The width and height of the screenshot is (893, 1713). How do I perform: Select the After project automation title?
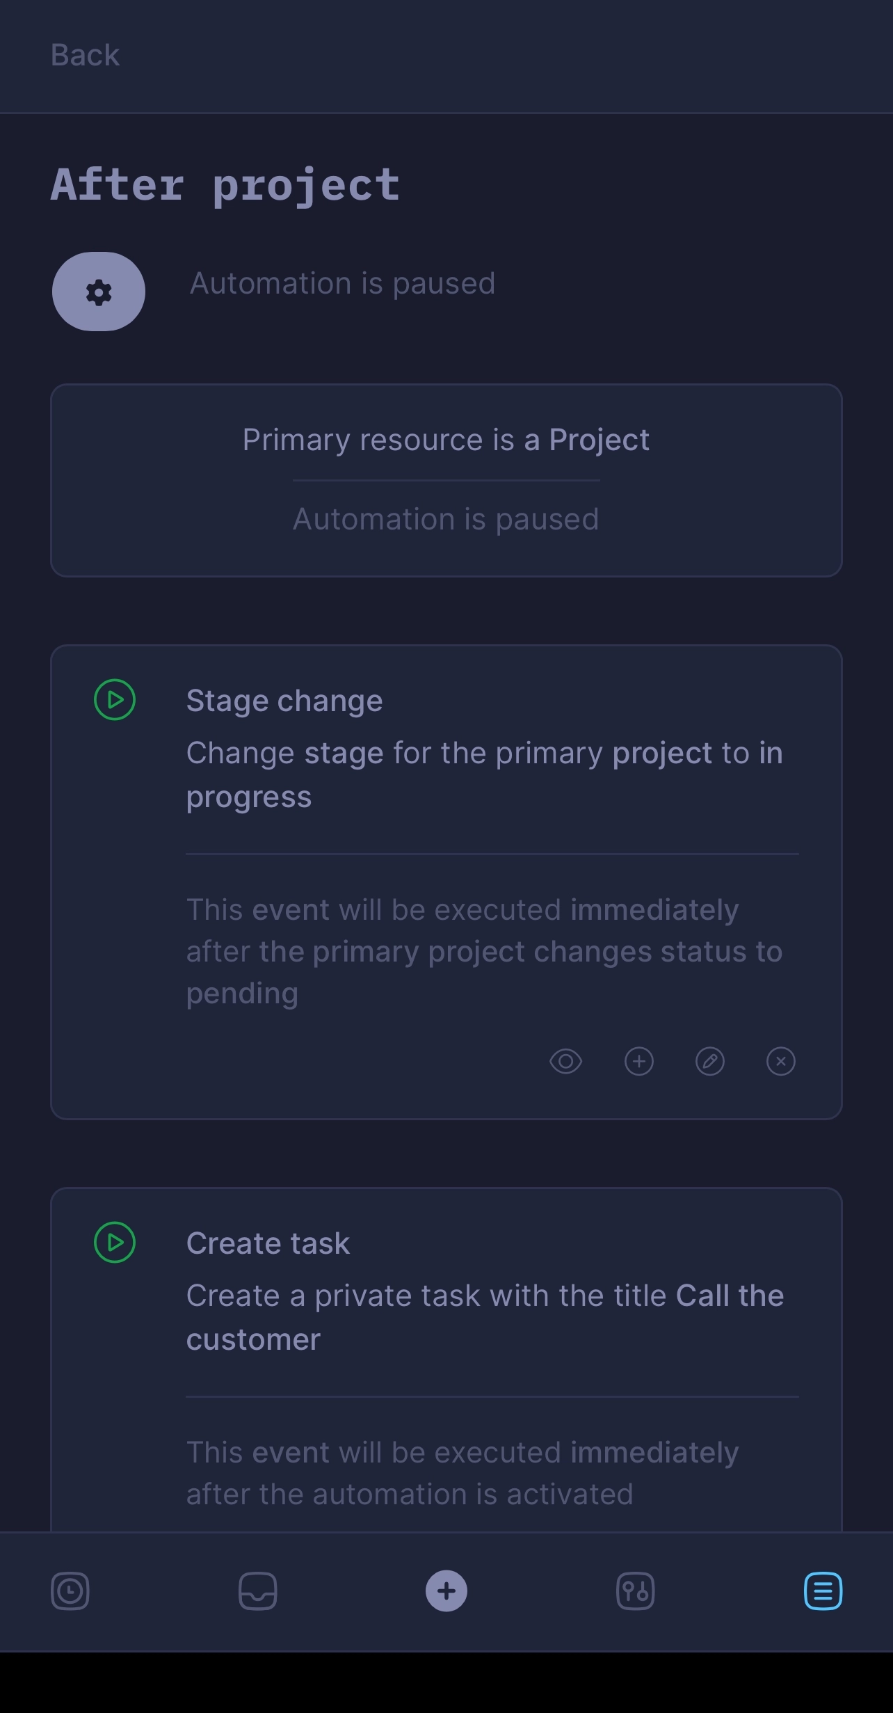tap(224, 183)
